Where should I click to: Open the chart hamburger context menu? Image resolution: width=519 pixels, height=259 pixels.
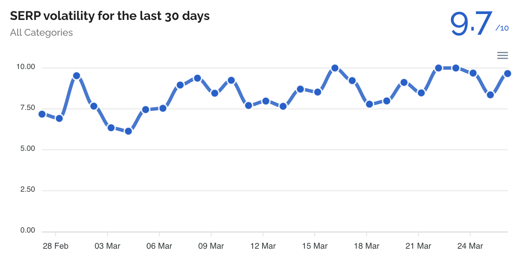pyautogui.click(x=502, y=55)
